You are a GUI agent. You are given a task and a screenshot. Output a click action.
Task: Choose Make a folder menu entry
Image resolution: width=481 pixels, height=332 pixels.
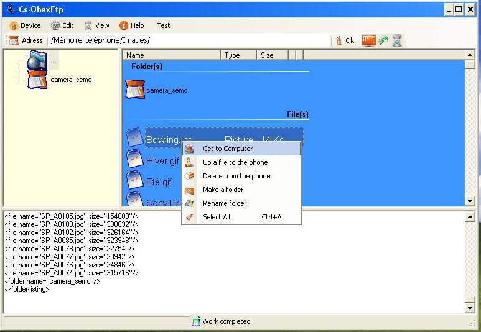(223, 190)
